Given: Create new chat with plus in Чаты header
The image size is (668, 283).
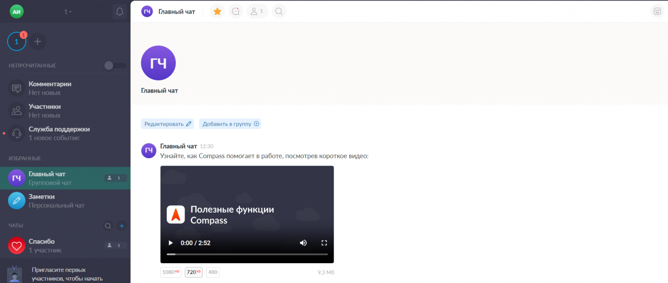Looking at the screenshot, I should [122, 226].
